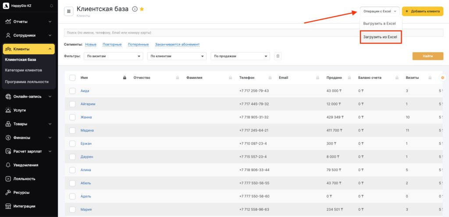Open Уведомления in the sidebar
Image resolution: width=449 pixels, height=217 pixels.
coord(25,165)
